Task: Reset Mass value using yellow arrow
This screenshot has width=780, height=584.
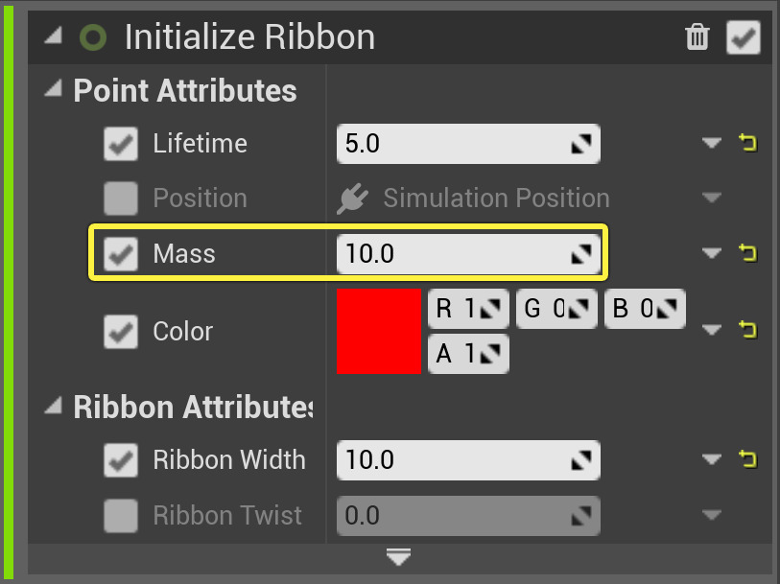Action: tap(747, 253)
